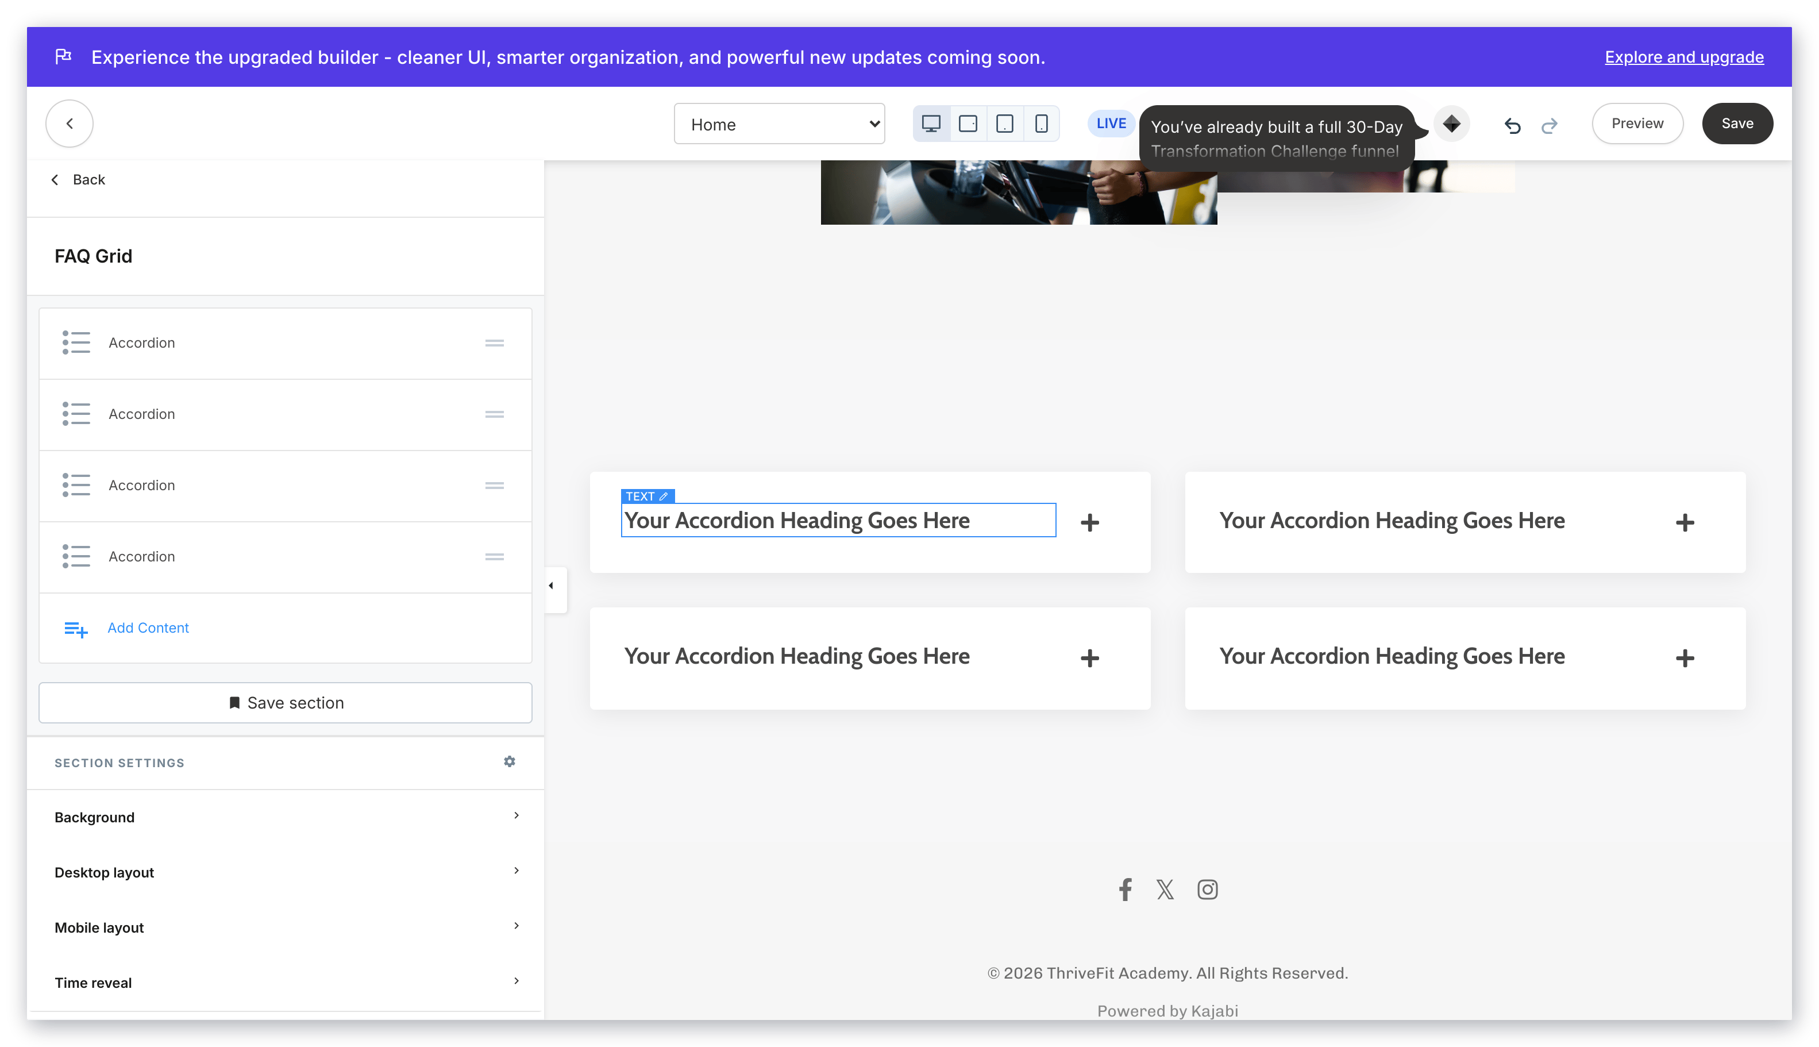This screenshot has height=1047, width=1819.
Task: Select the highlighted accordion heading text box
Action: click(x=838, y=520)
